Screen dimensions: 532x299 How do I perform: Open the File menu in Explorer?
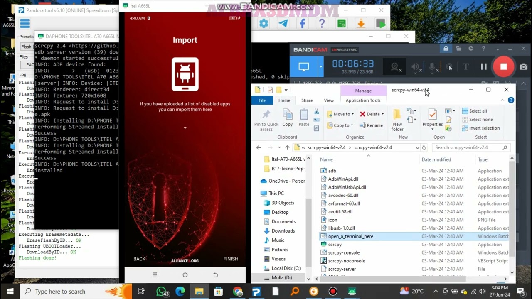click(262, 100)
